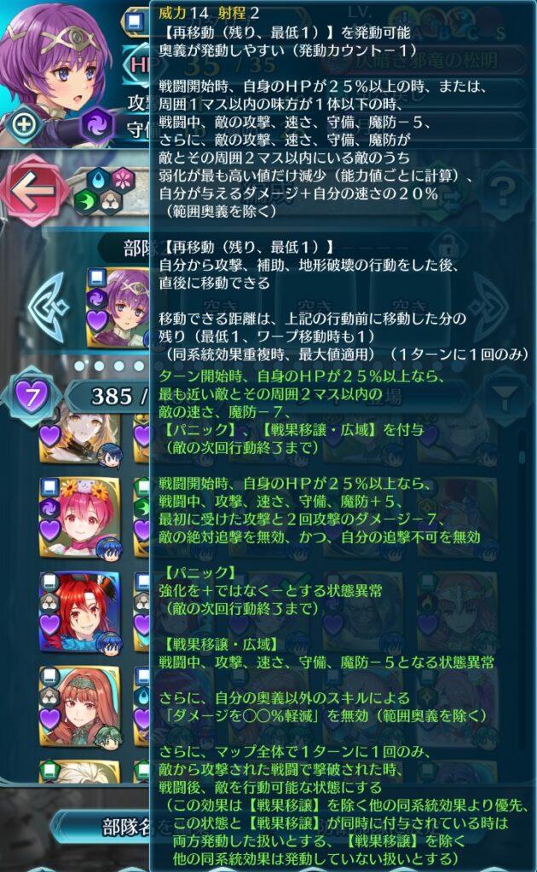Tap the plus icon on the hero portrait
537x872 pixels.
(23, 123)
